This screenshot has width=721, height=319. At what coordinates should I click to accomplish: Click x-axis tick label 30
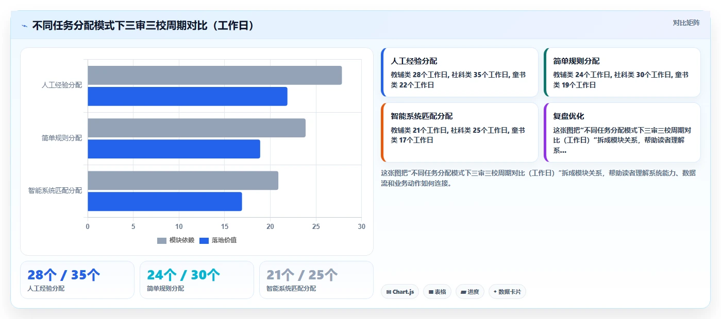click(362, 226)
